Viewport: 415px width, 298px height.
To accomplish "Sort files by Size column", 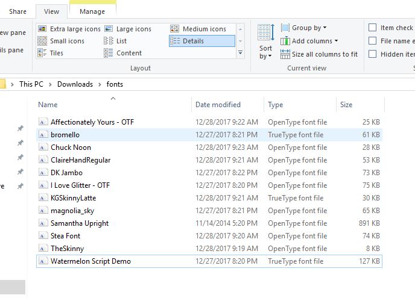I will click(x=360, y=105).
